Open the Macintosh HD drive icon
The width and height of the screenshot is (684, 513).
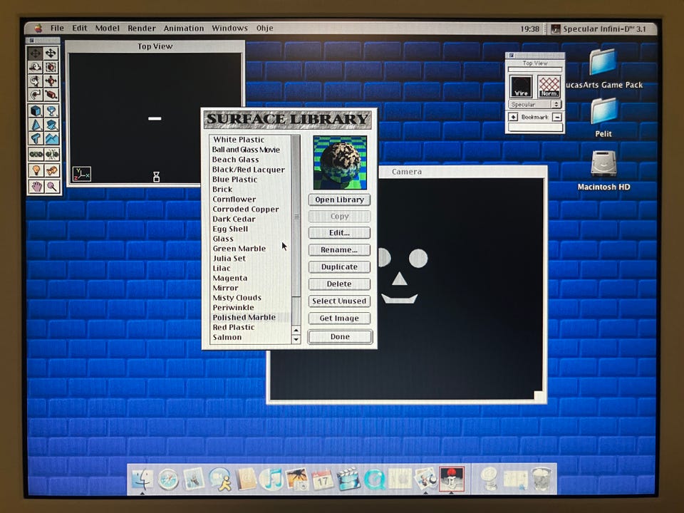603,163
